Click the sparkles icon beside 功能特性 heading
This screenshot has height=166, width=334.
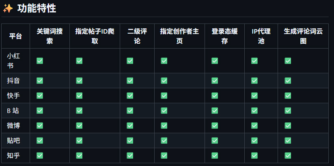point(8,9)
